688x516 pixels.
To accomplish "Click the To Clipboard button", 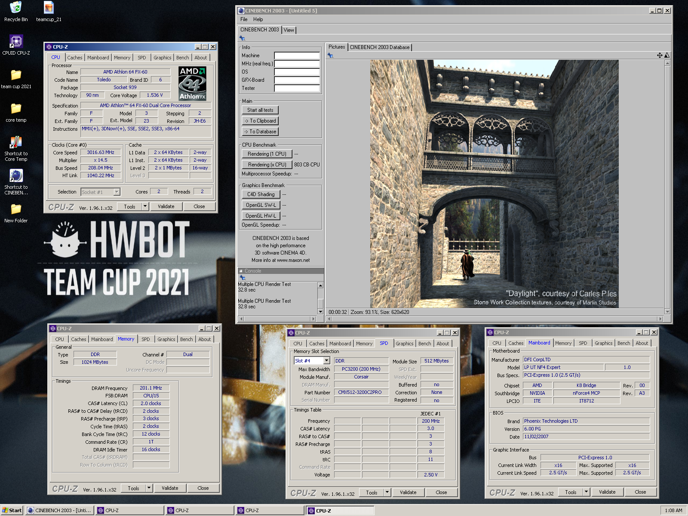I will pos(260,121).
